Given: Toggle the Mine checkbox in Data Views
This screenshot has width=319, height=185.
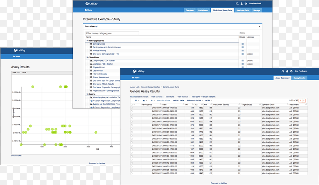Looking at the screenshot, I should [240, 33].
